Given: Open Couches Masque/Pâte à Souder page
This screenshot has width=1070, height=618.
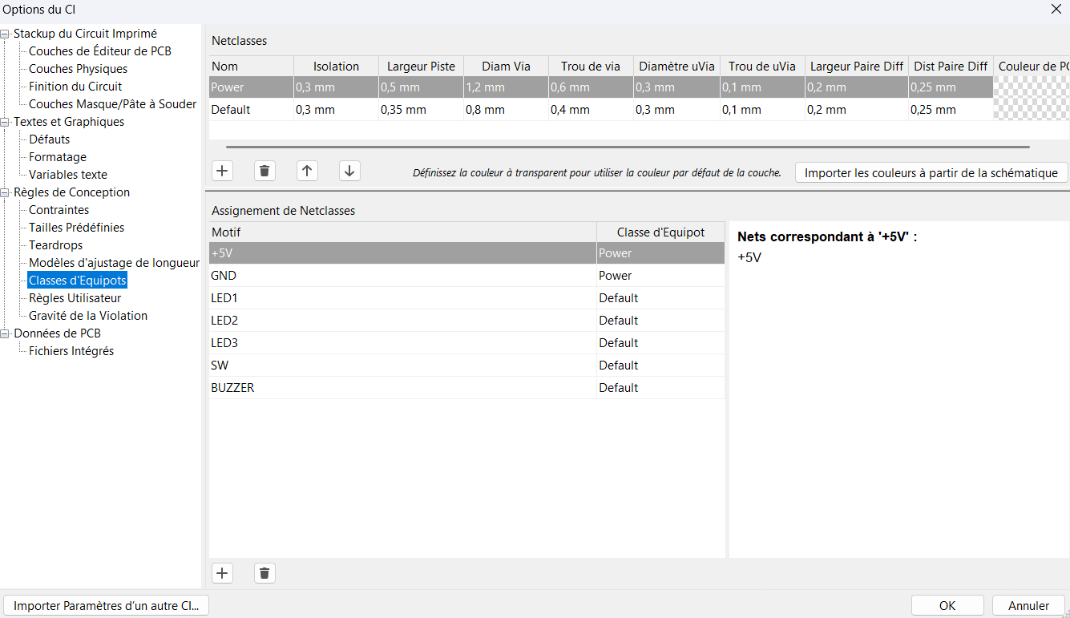Looking at the screenshot, I should click(113, 104).
